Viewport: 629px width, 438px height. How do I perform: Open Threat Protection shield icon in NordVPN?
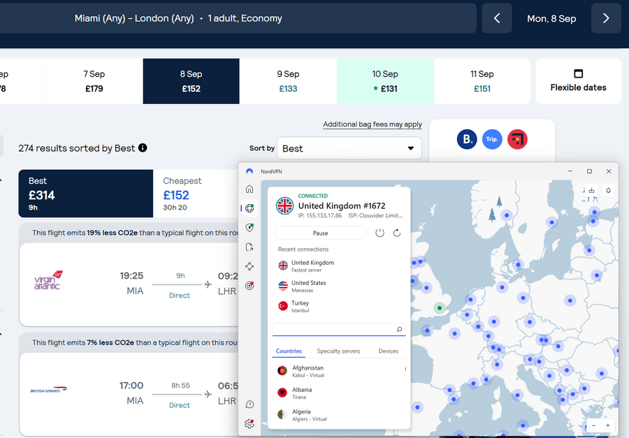(x=250, y=228)
